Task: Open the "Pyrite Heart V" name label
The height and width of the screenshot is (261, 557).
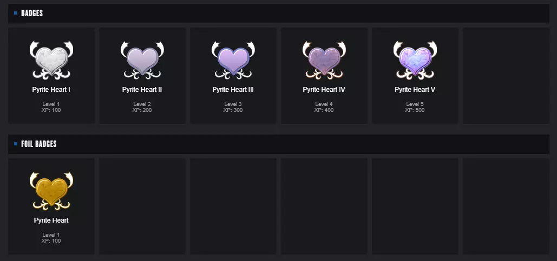Action: tap(415, 90)
